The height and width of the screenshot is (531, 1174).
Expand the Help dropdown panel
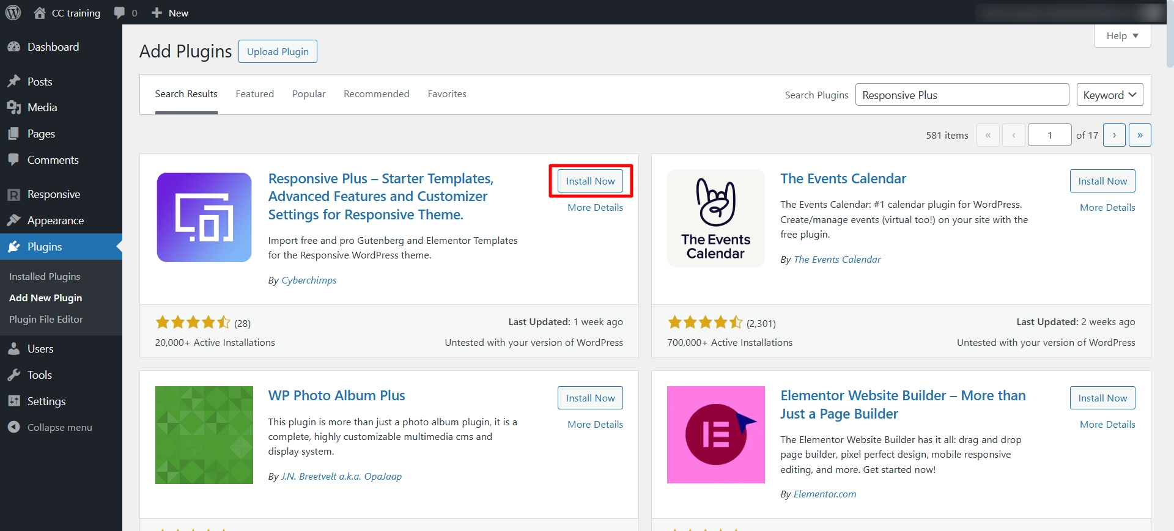point(1123,36)
